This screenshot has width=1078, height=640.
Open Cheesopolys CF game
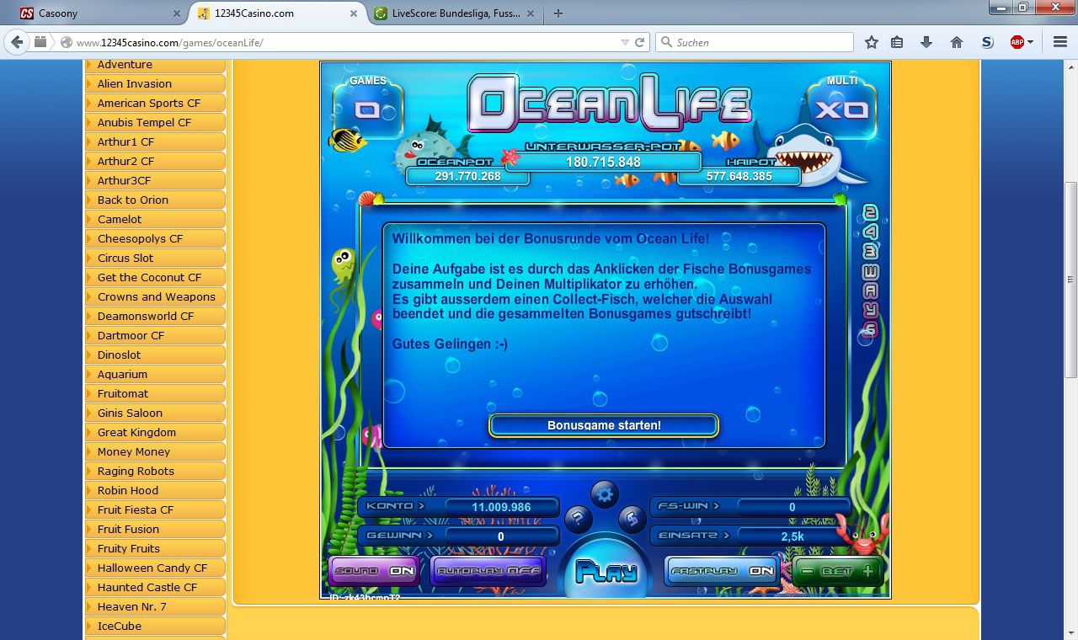tap(156, 238)
